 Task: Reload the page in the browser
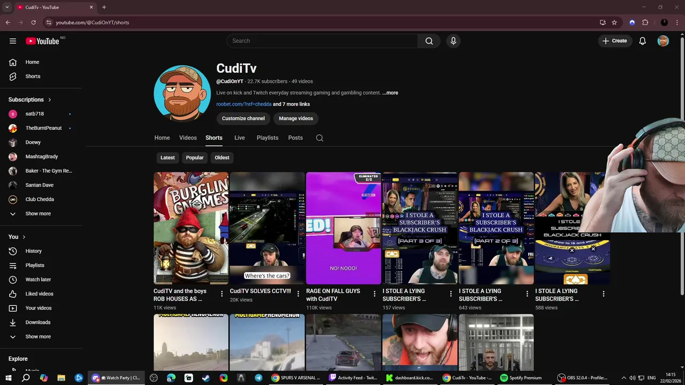pyautogui.click(x=33, y=22)
